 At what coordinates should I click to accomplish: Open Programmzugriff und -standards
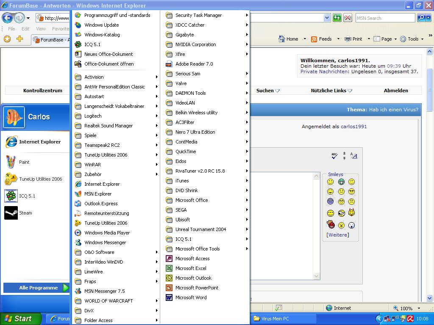click(116, 16)
